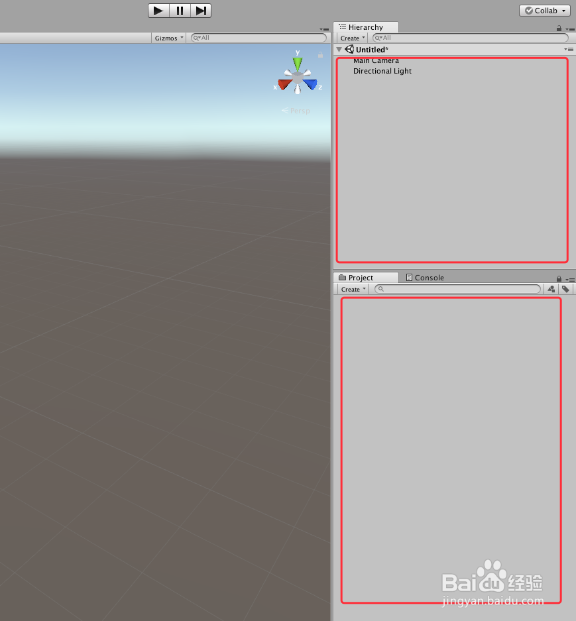Switch to the Console tab
The image size is (576, 621).
[x=428, y=277]
